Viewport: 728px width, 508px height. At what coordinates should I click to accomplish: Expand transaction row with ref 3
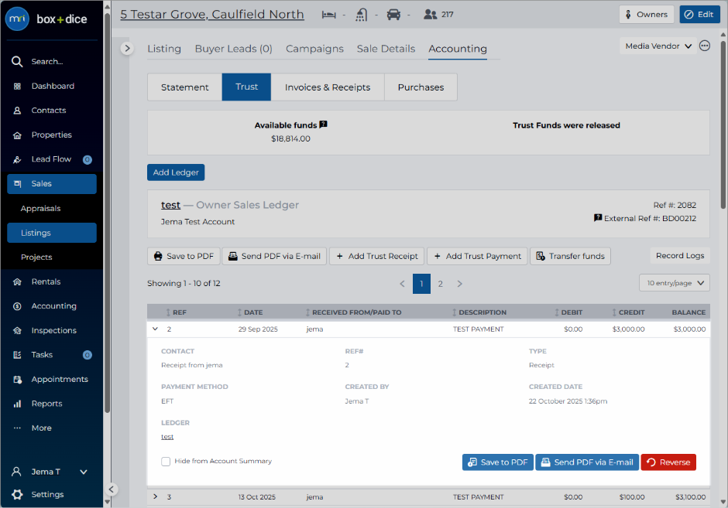[x=155, y=496]
